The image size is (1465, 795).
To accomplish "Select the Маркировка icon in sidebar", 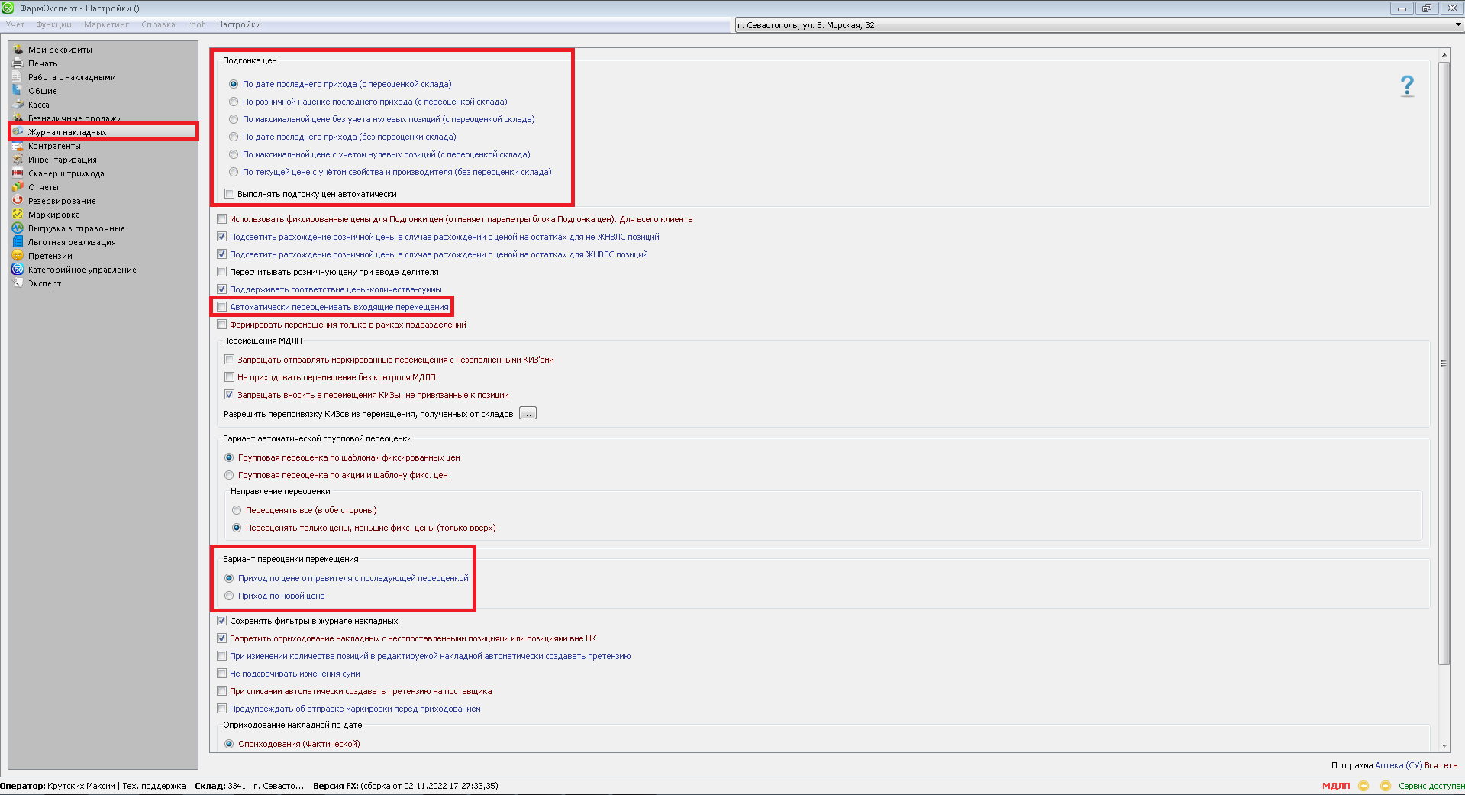I will pos(18,215).
